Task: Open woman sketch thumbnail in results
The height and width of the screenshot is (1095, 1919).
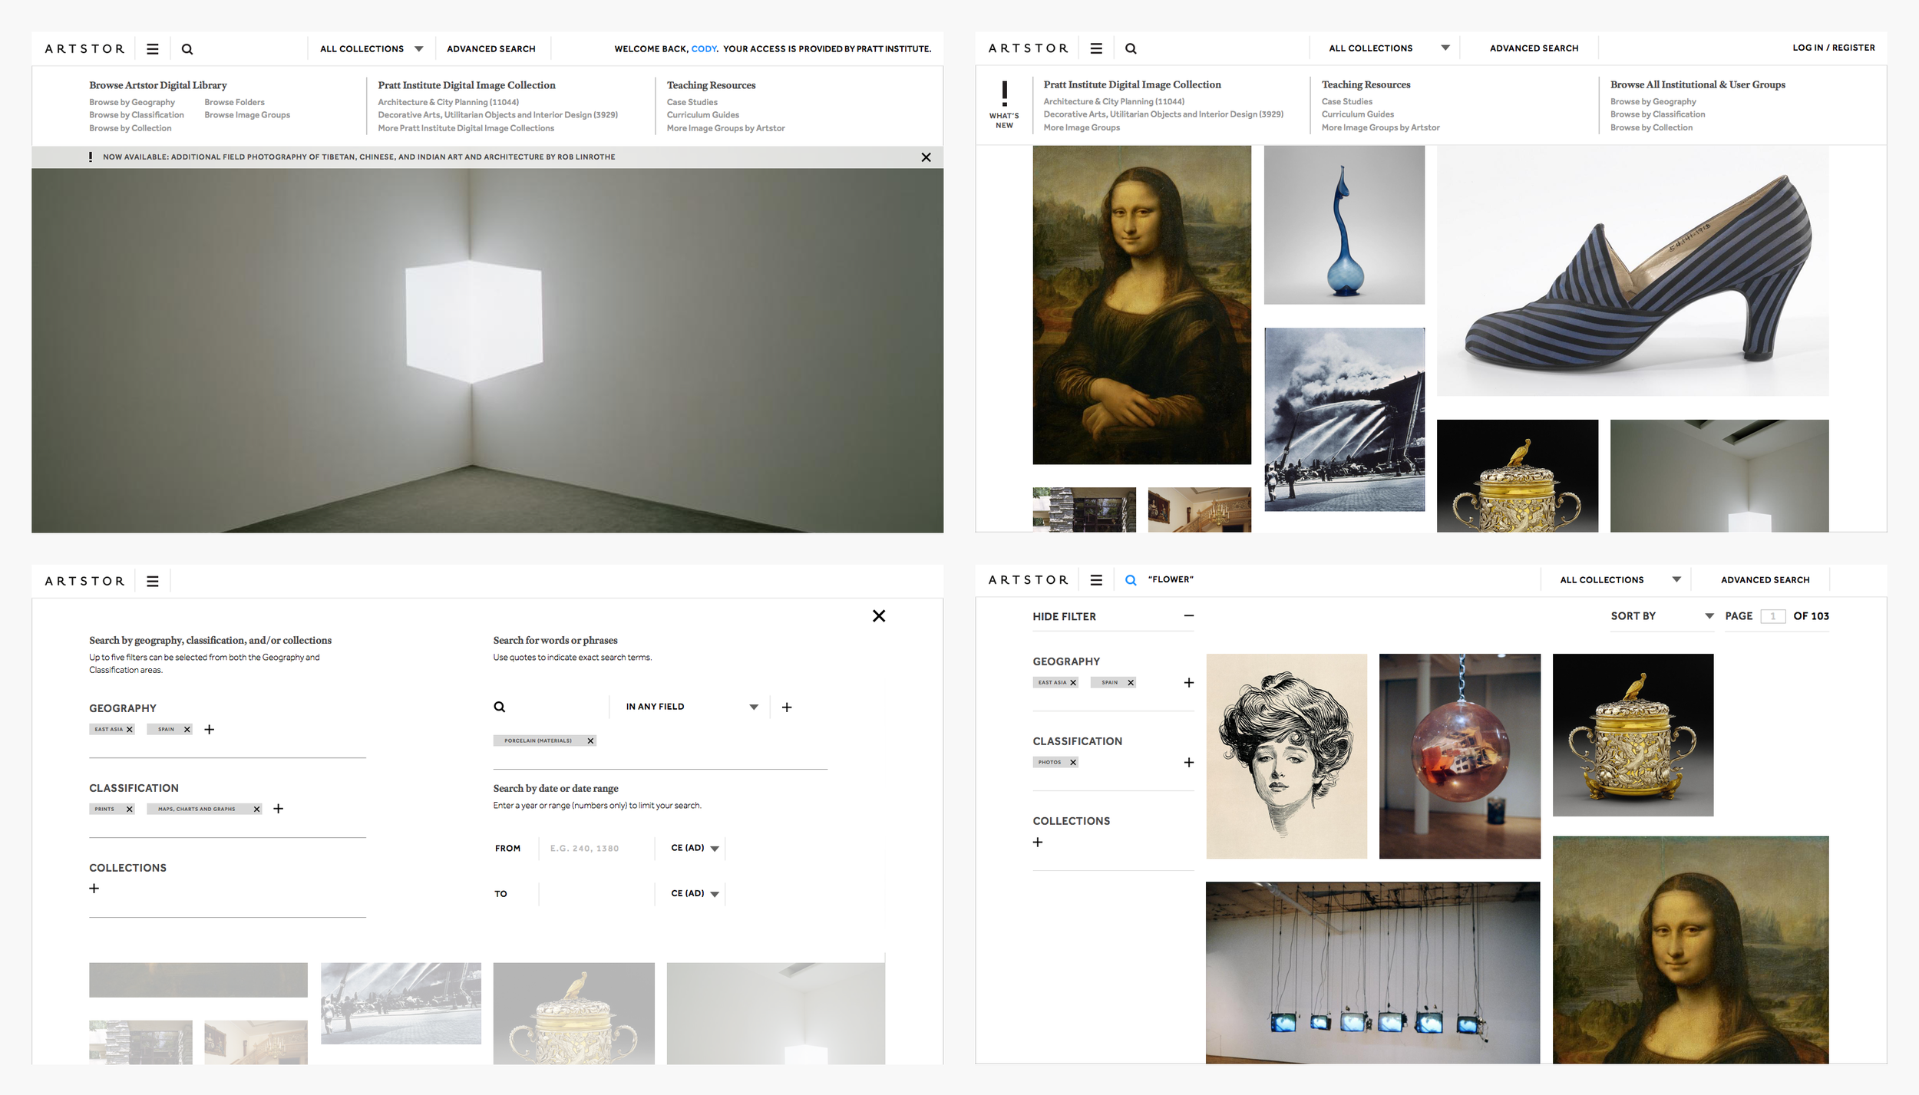Action: point(1286,757)
